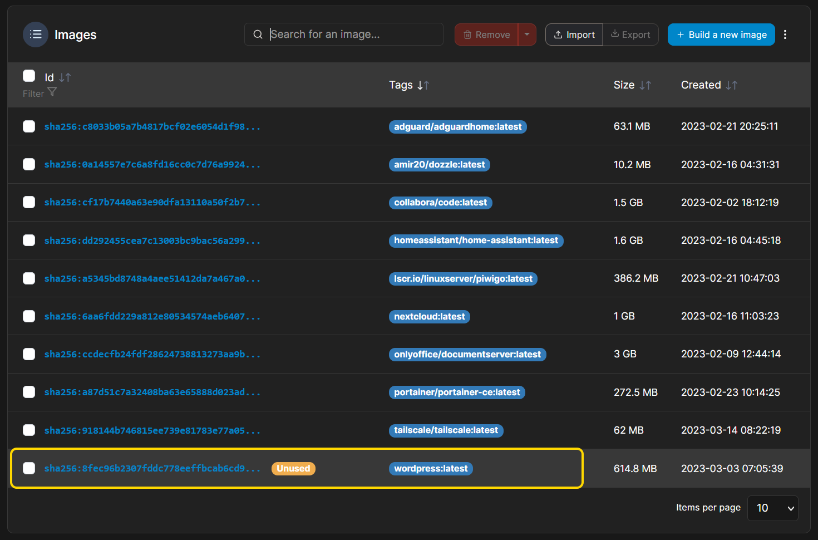The width and height of the screenshot is (818, 540).
Task: Open image sha256:c8033b05a7b4817b link
Action: (x=152, y=126)
